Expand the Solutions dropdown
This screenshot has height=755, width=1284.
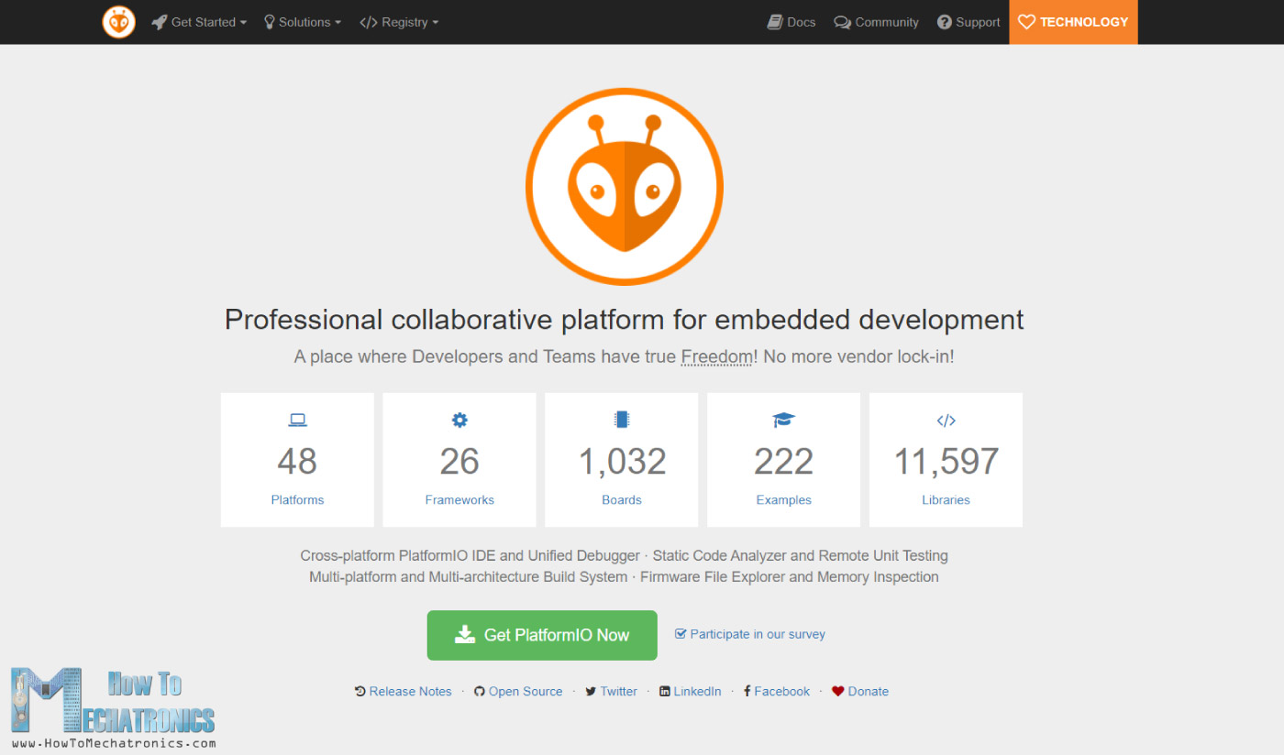(303, 22)
